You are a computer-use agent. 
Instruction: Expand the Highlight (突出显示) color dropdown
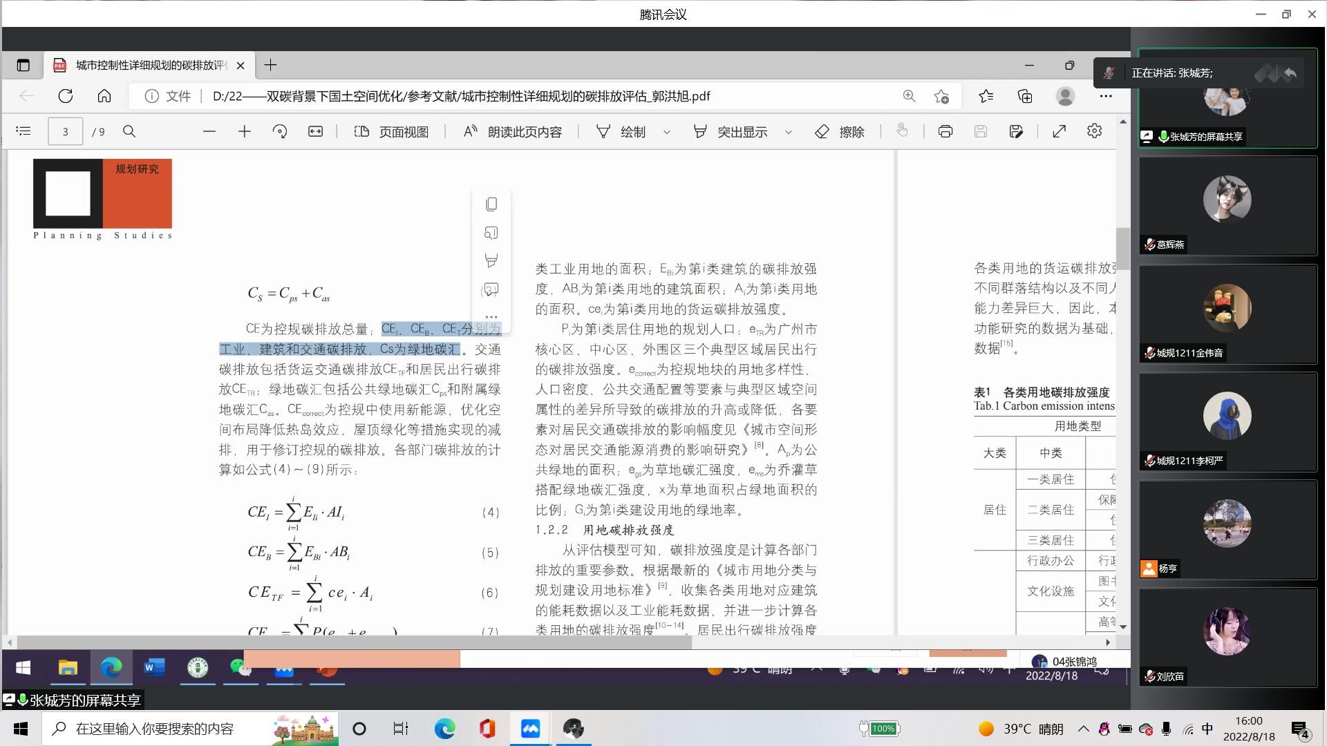pos(789,132)
